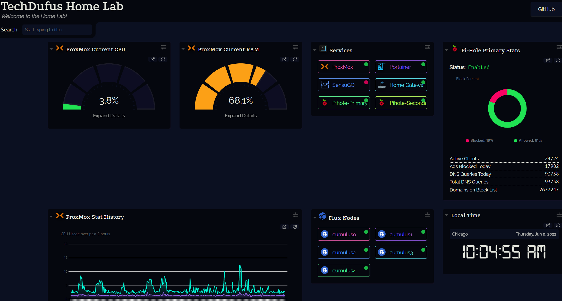The height and width of the screenshot is (301, 562).
Task: Refresh the ProxMox Current RAM widget
Action: (295, 60)
